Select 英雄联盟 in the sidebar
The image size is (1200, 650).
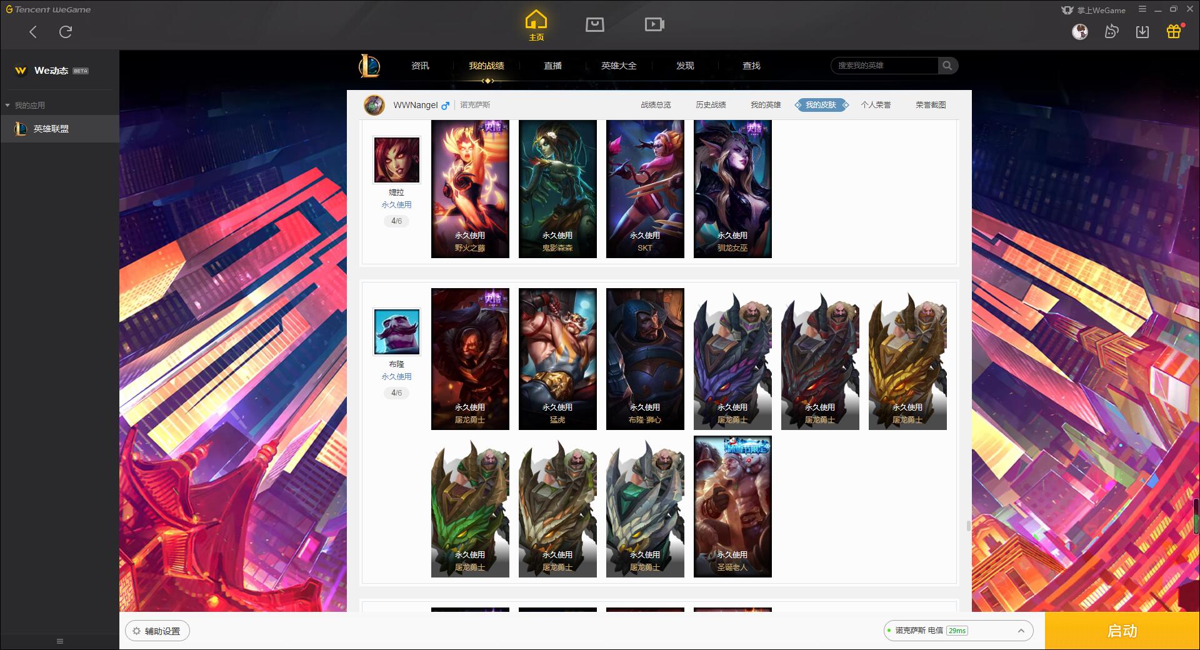[59, 129]
